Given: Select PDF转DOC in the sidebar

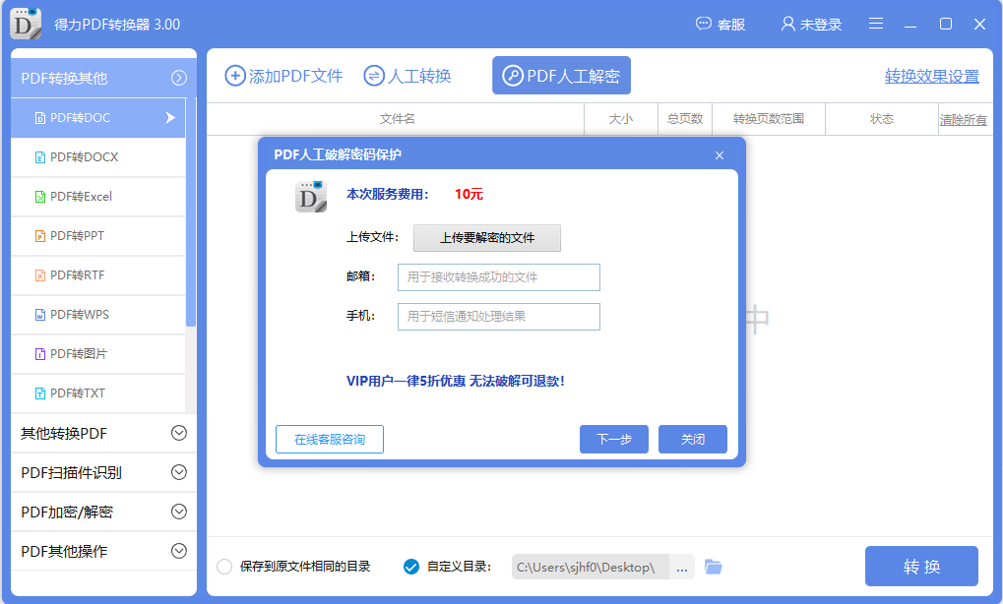Looking at the screenshot, I should pos(97,118).
